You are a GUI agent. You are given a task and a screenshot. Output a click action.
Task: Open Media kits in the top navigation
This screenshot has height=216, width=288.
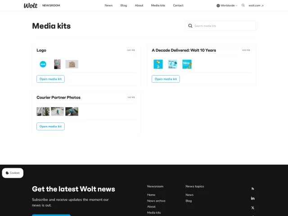158,5
